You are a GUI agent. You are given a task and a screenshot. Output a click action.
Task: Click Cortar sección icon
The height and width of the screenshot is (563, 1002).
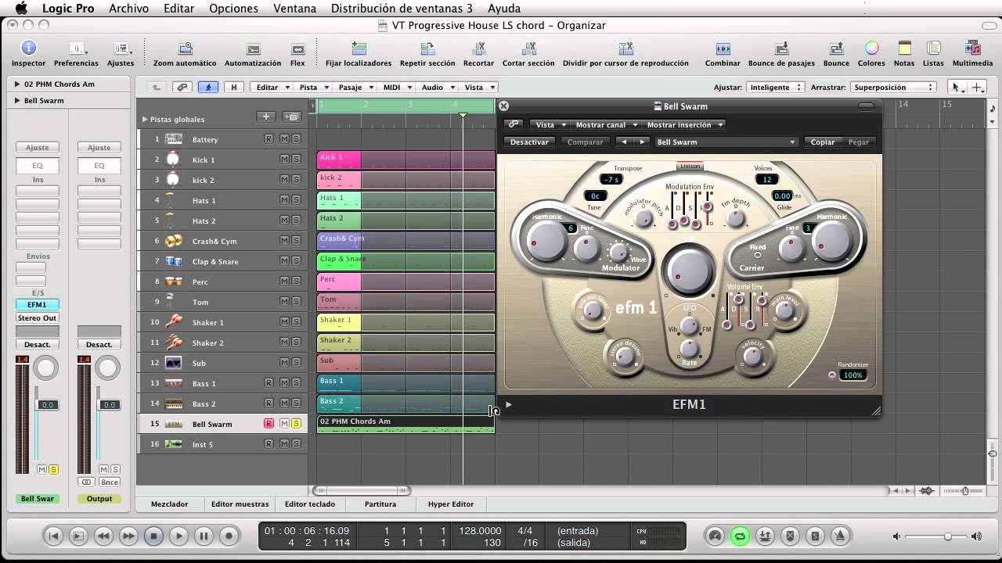coord(528,48)
